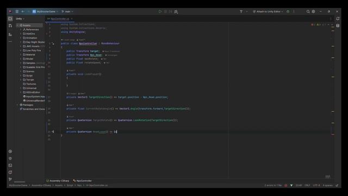Open the Notifications bell panel

338,19
